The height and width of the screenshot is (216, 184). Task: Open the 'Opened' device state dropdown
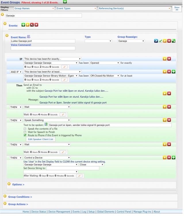tap(105, 63)
